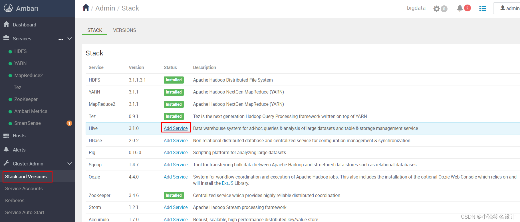Select YARN service in sidebar

click(21, 63)
